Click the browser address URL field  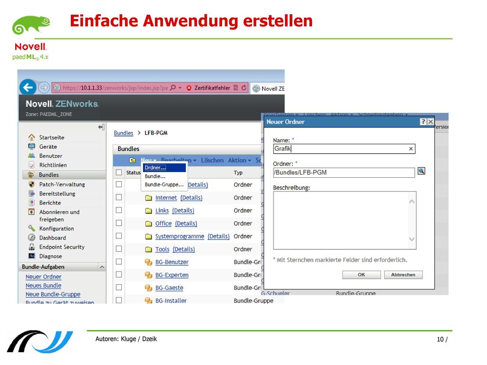click(115, 88)
